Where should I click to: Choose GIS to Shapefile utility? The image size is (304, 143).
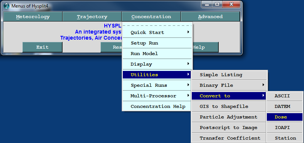[229, 106]
